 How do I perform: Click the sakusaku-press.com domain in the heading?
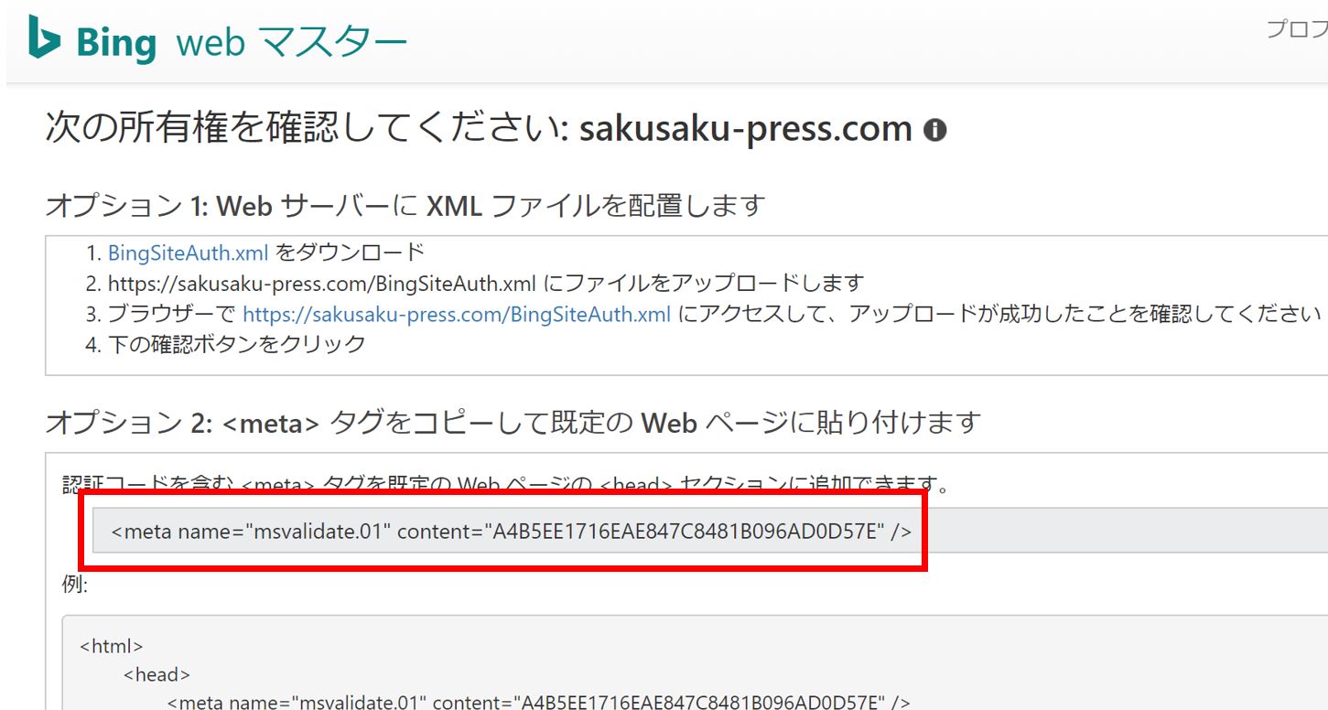click(x=746, y=129)
